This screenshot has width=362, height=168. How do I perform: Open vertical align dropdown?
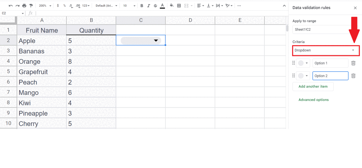(210, 6)
